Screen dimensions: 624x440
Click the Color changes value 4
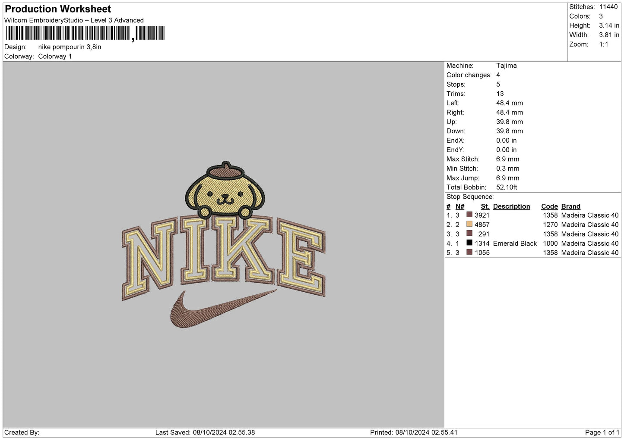click(498, 75)
